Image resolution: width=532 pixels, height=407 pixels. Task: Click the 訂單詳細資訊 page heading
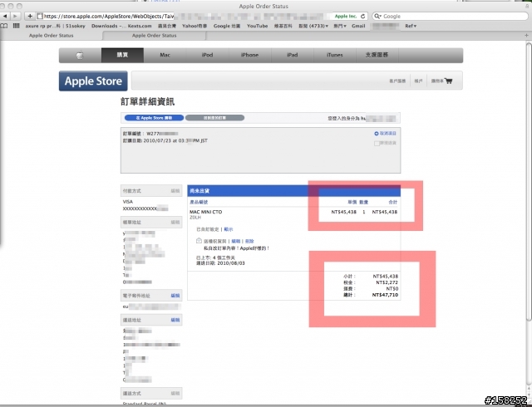pos(148,101)
